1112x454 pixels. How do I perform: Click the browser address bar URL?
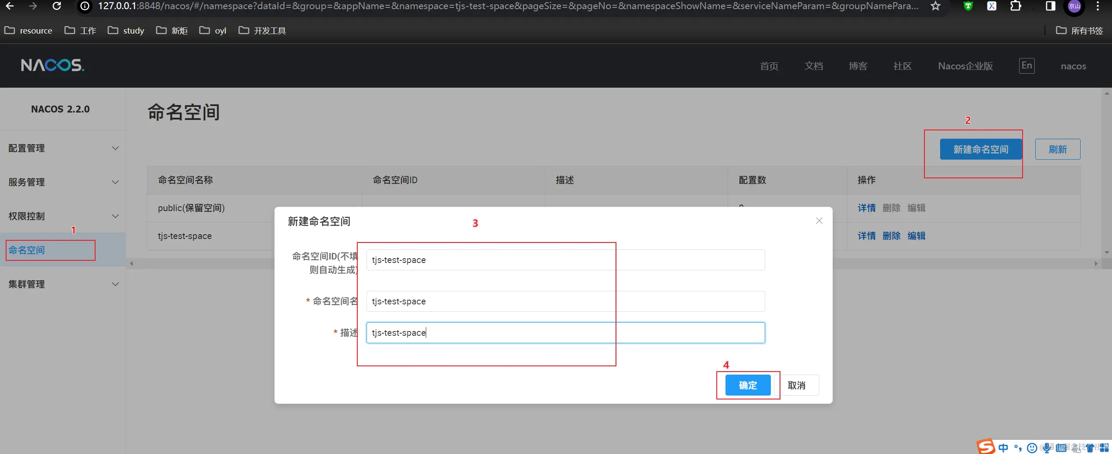tap(508, 6)
